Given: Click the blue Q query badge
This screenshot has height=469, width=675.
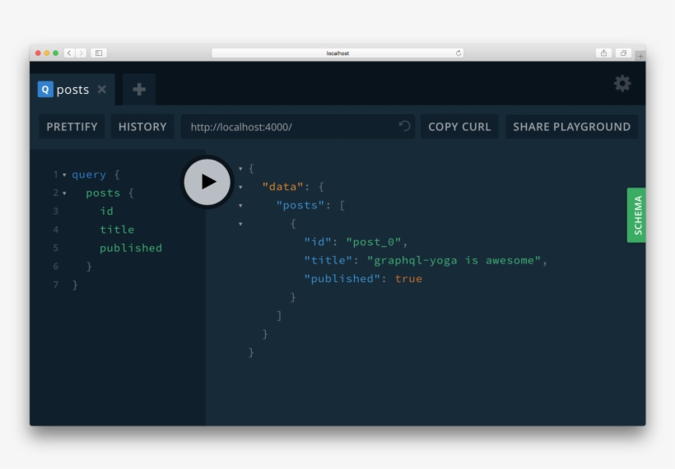Looking at the screenshot, I should (45, 89).
